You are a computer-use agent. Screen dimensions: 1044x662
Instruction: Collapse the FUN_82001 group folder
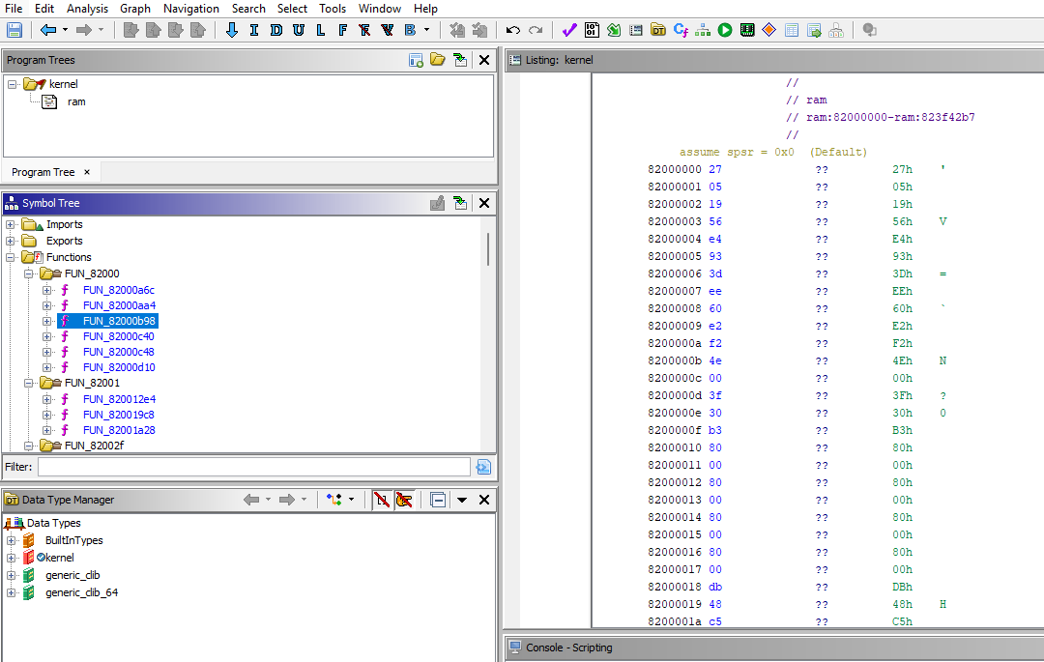pyautogui.click(x=29, y=383)
